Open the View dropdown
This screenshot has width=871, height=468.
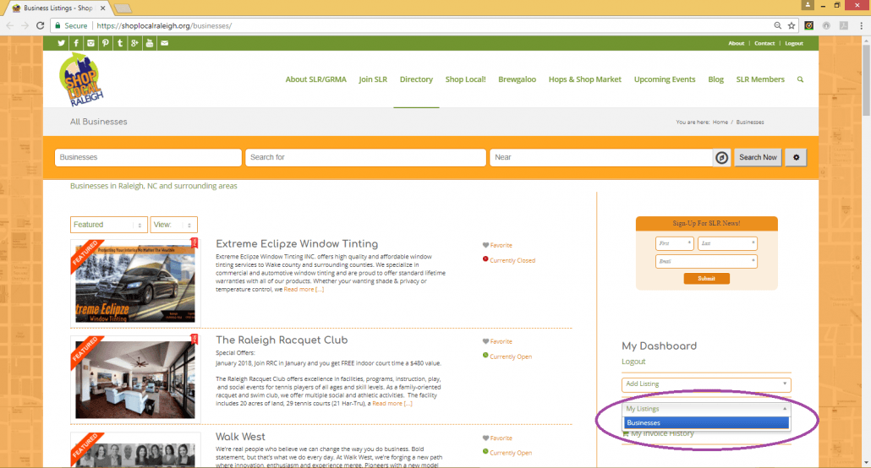pyautogui.click(x=173, y=225)
